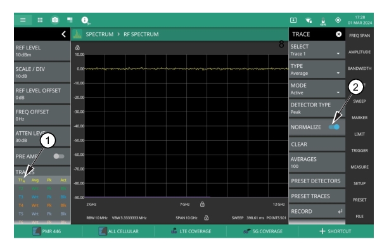Open the SELECT Trace 1 dropdown
Image resolution: width=389 pixels, height=244 pixels.
(317, 50)
